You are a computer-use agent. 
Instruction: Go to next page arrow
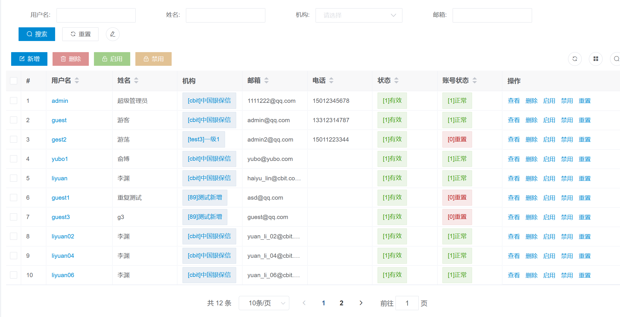(x=361, y=303)
